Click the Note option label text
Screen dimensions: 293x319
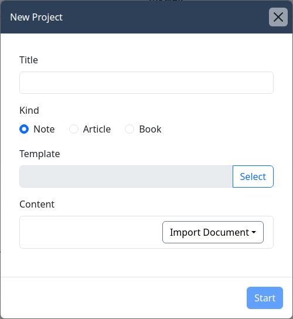click(44, 129)
